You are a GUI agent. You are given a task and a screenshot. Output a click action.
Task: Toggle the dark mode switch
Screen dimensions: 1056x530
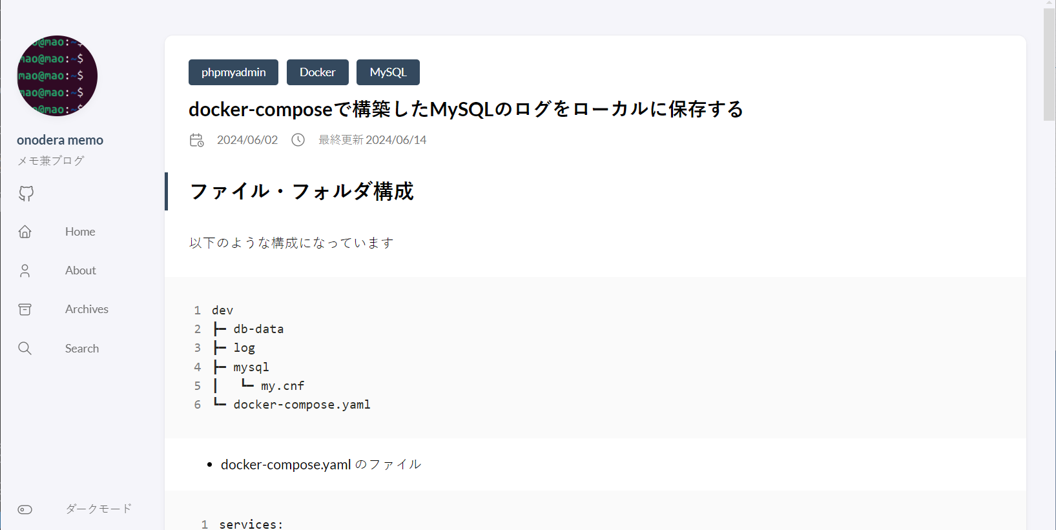pyautogui.click(x=25, y=509)
